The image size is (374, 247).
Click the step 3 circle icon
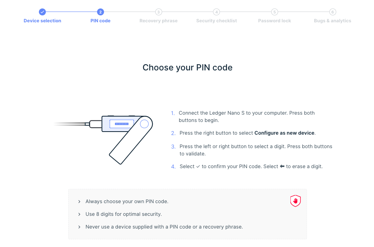(158, 12)
